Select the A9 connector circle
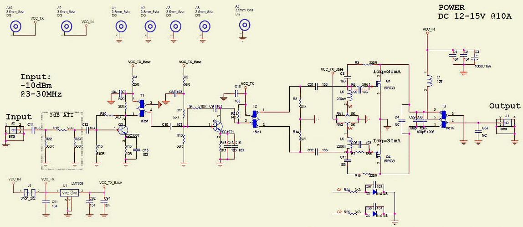 click(67, 27)
